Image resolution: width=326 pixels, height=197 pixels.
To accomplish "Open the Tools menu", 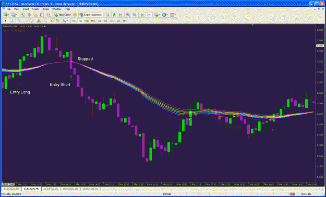I will click(46, 9).
